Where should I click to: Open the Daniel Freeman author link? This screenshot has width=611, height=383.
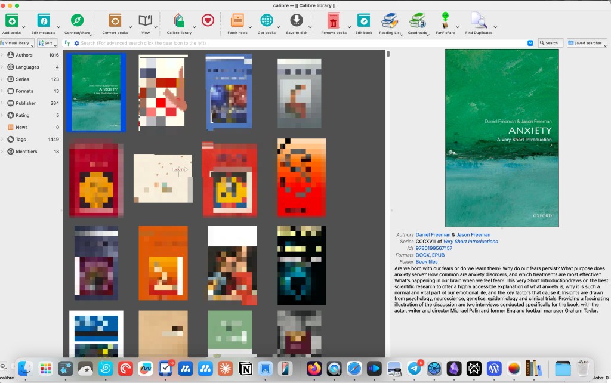click(433, 235)
